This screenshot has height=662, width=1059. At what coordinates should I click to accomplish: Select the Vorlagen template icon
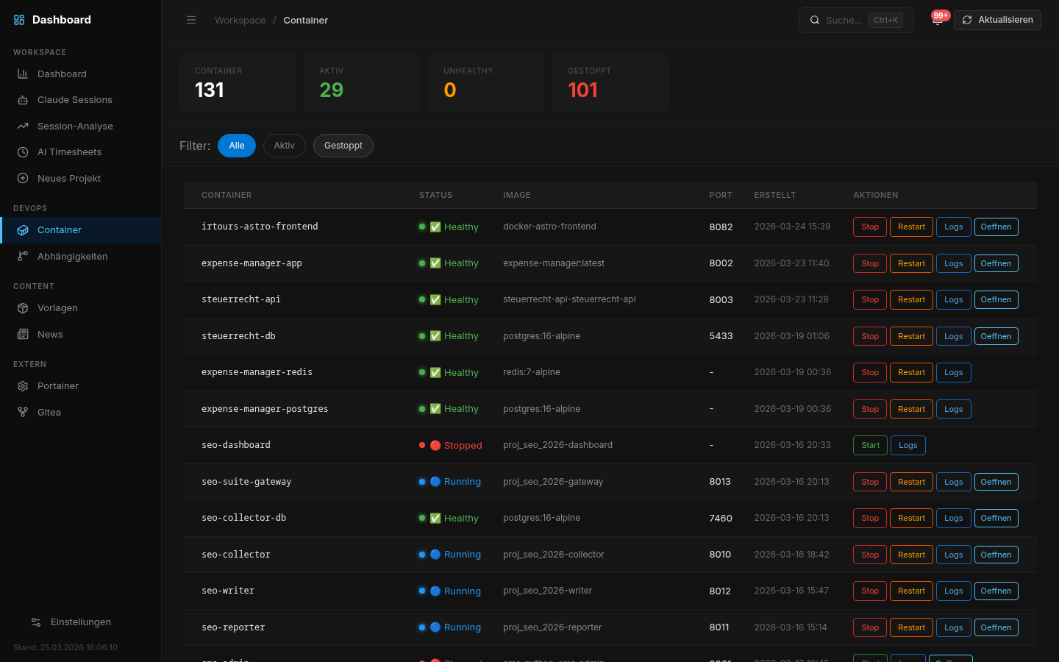click(23, 307)
